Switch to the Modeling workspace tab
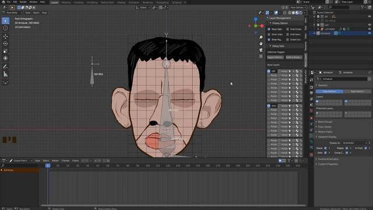The width and height of the screenshot is (373, 210). coord(66,2)
